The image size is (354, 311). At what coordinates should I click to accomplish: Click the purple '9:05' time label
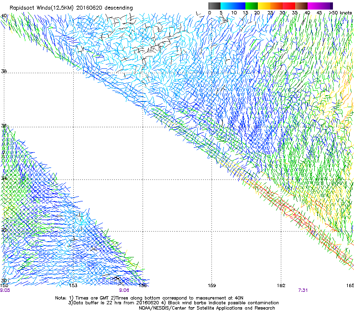click(5, 290)
